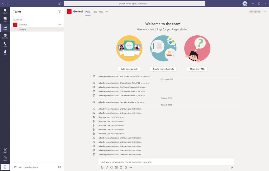
Task: Open the Activity feed
Action: (x=5, y=11)
